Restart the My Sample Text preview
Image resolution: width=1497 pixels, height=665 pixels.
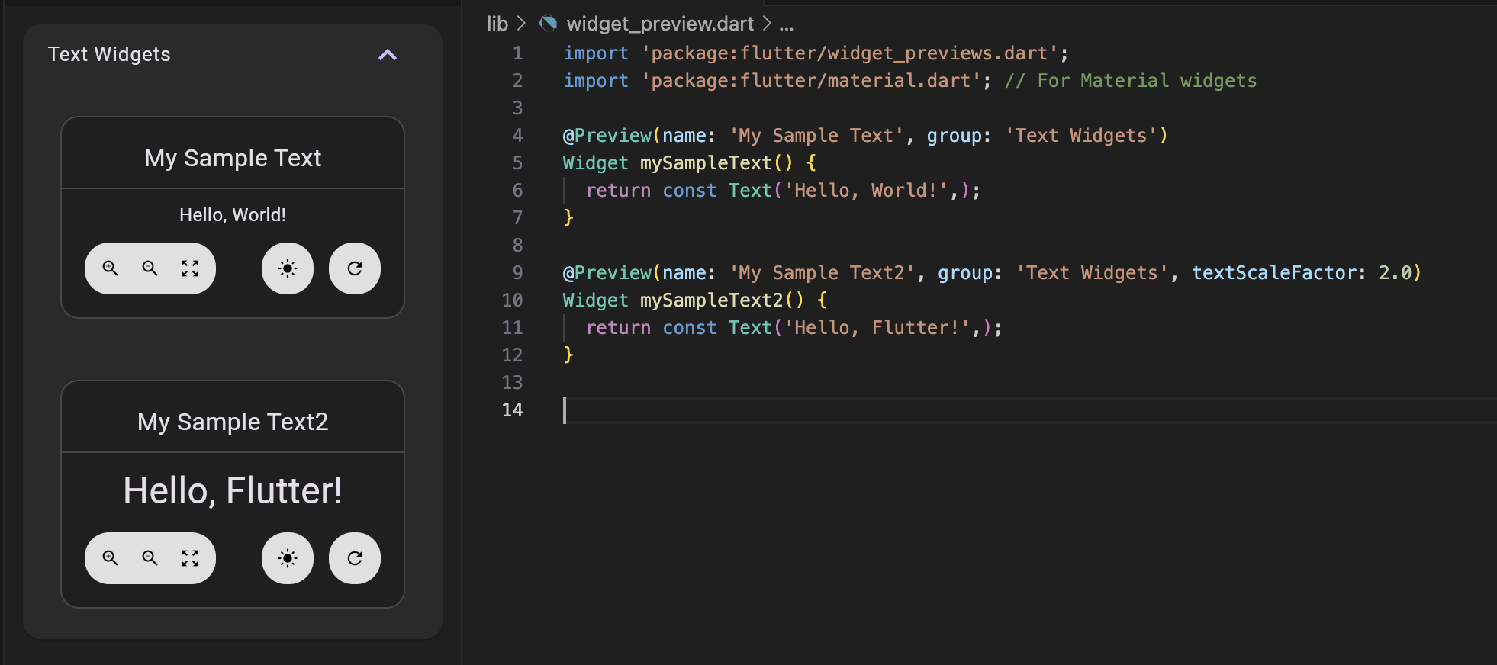pos(355,268)
